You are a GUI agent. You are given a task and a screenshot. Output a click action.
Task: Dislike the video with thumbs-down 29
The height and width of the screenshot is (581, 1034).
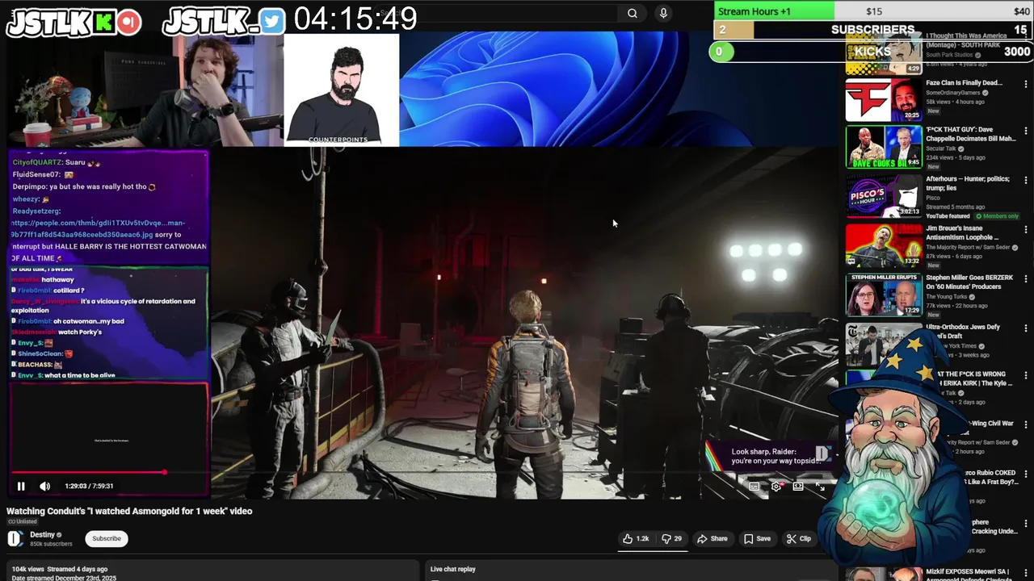pos(671,538)
